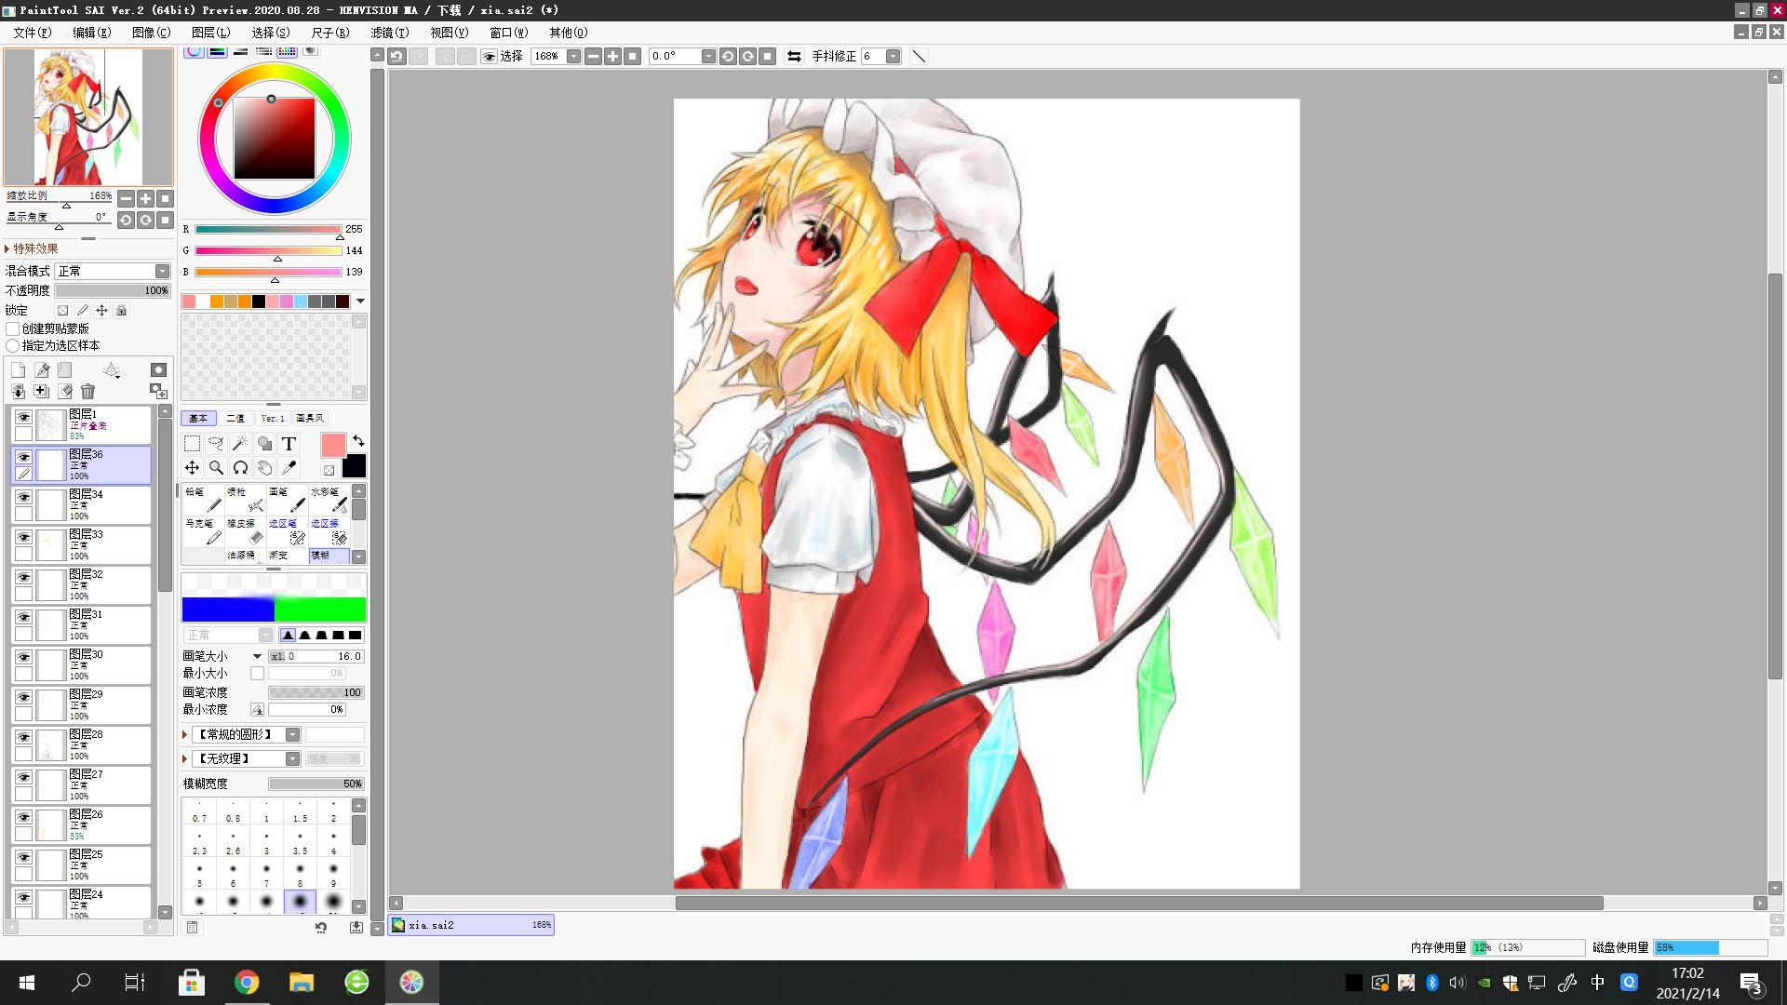Image resolution: width=1787 pixels, height=1005 pixels.
Task: Choose the 橡皮擦 eraser tool
Action: (245, 531)
